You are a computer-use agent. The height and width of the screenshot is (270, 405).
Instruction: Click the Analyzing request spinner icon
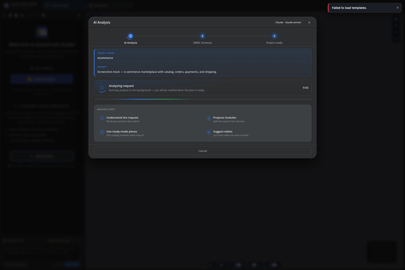coord(101,88)
